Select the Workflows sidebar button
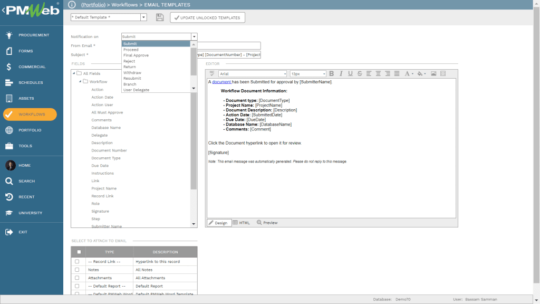The image size is (540, 304). coord(30,114)
